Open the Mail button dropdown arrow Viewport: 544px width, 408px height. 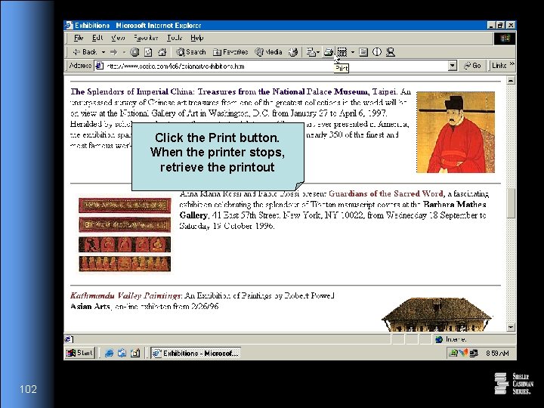318,52
